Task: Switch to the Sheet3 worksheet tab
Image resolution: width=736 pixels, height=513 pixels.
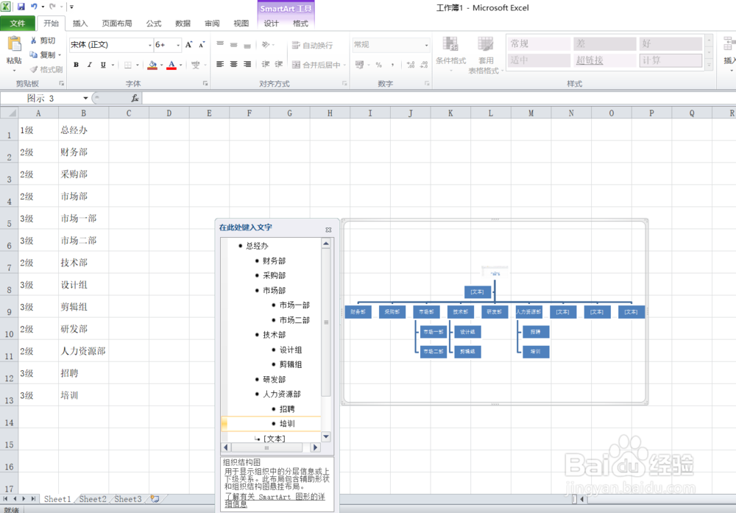Action: coord(127,499)
